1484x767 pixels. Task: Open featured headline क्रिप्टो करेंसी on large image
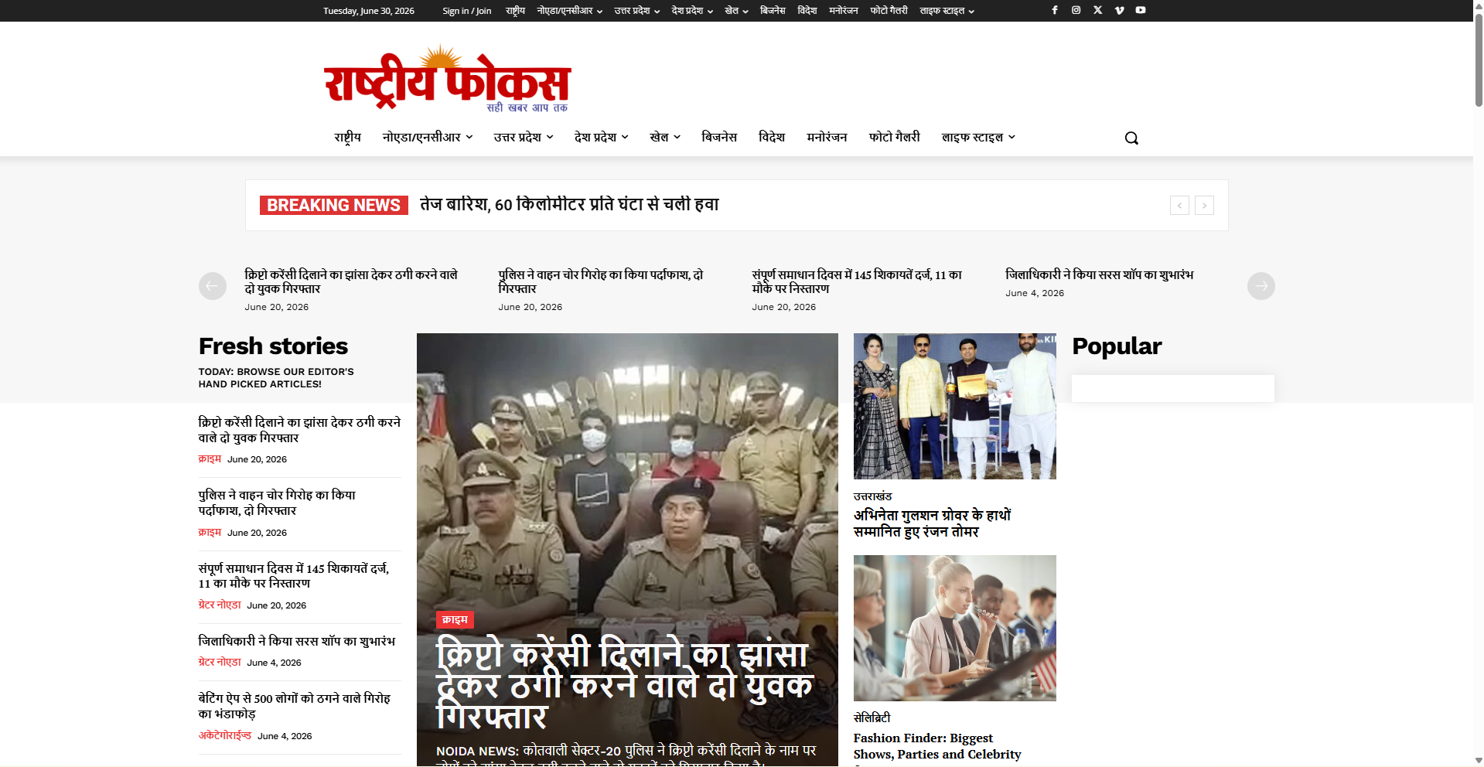point(625,685)
